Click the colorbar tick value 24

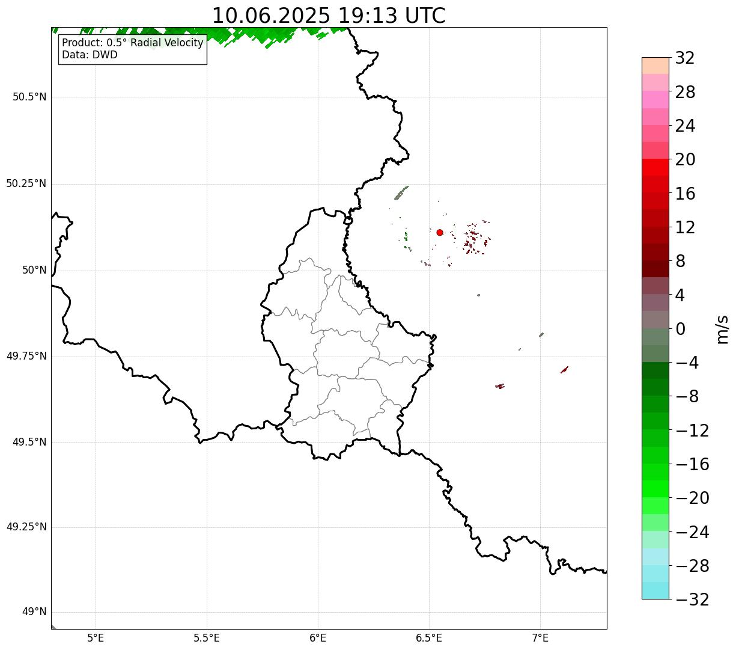[685, 126]
